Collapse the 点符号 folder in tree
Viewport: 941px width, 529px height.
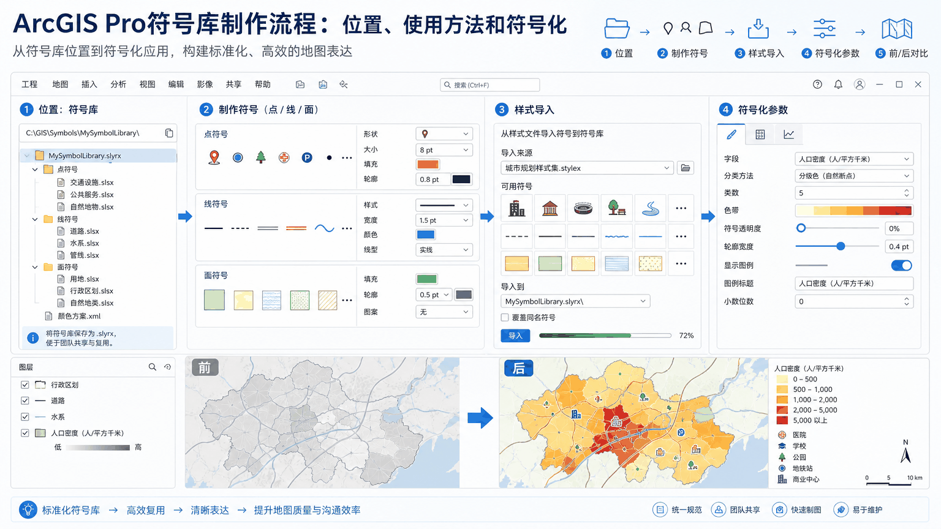[35, 169]
